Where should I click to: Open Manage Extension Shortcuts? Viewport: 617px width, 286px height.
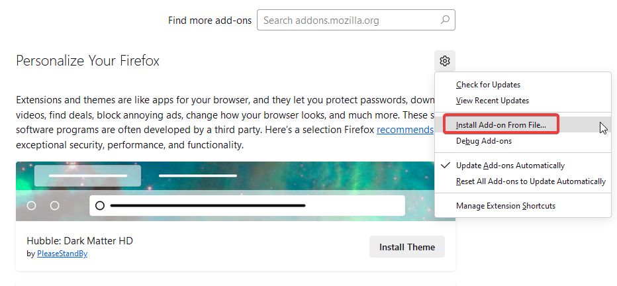click(505, 206)
